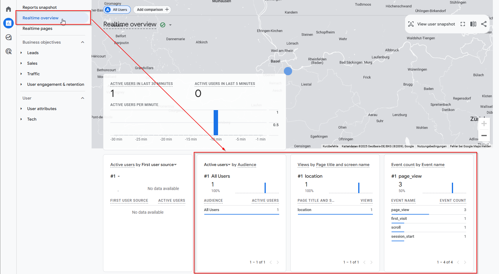Click the FIRST USER SOURCE column header
The width and height of the screenshot is (499, 274).
(129, 201)
